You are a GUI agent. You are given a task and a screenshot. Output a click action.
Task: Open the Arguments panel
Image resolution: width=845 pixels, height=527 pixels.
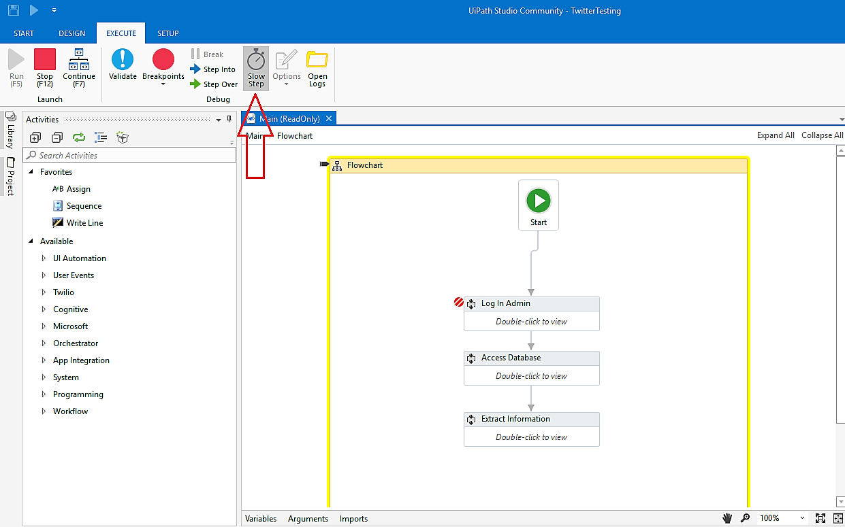click(308, 519)
